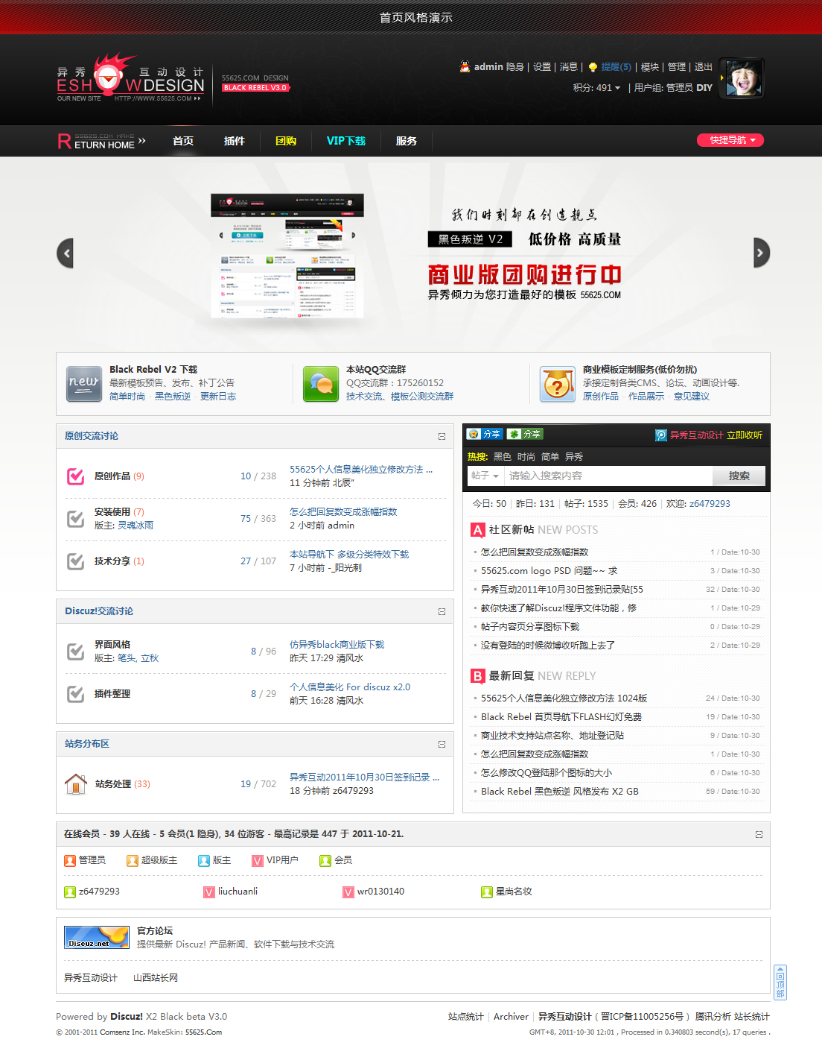Click the admin avatar photo
The image size is (822, 1063).
pyautogui.click(x=743, y=78)
